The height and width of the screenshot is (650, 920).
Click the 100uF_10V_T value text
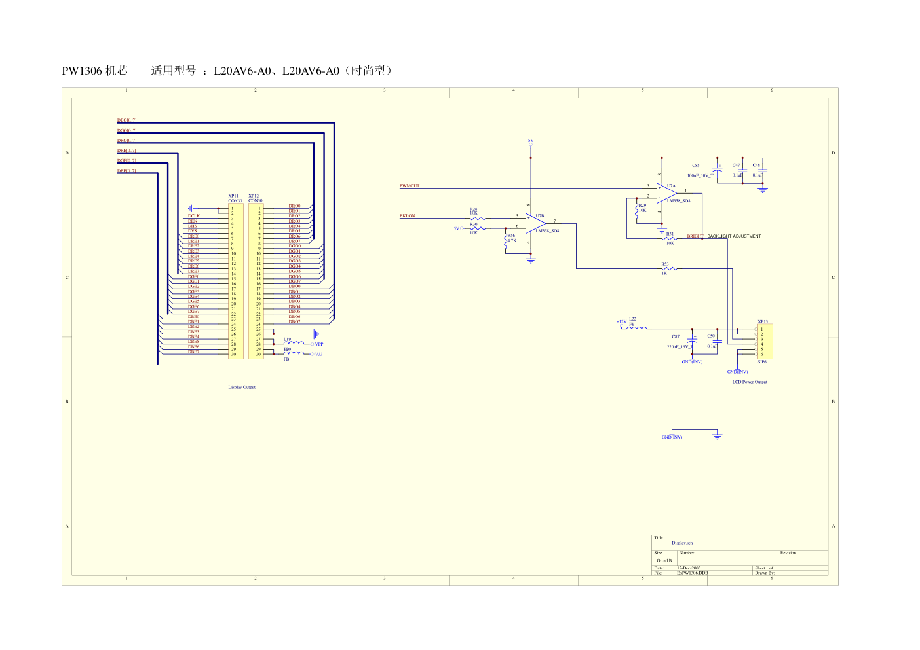click(700, 176)
